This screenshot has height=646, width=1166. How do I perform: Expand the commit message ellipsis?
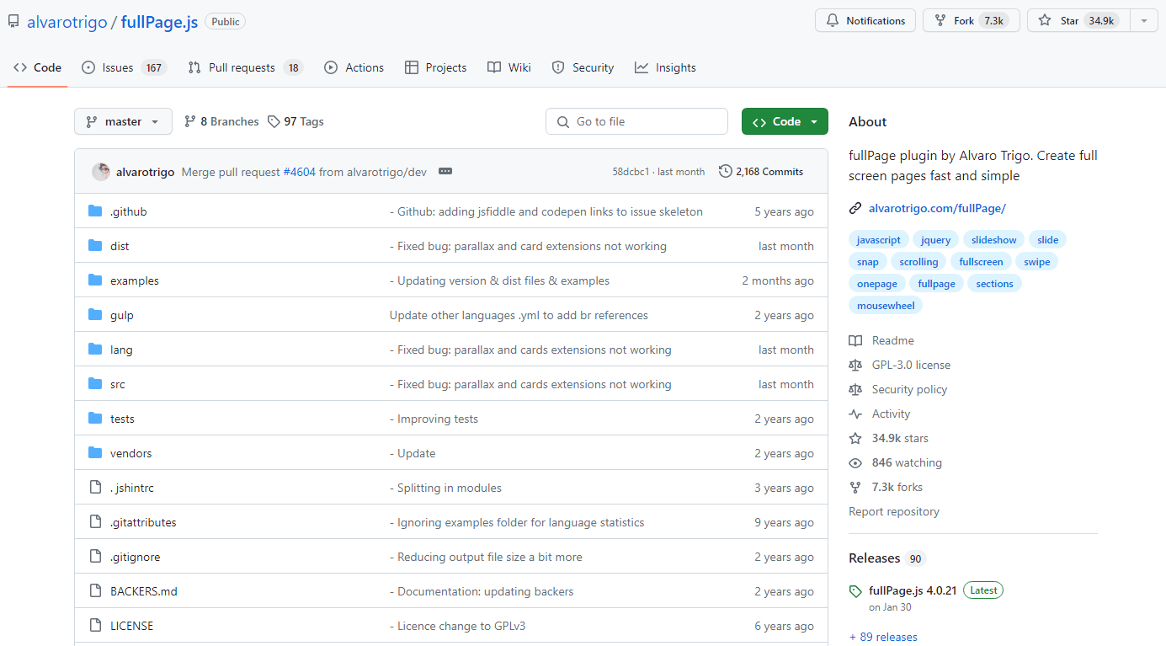[x=445, y=171]
